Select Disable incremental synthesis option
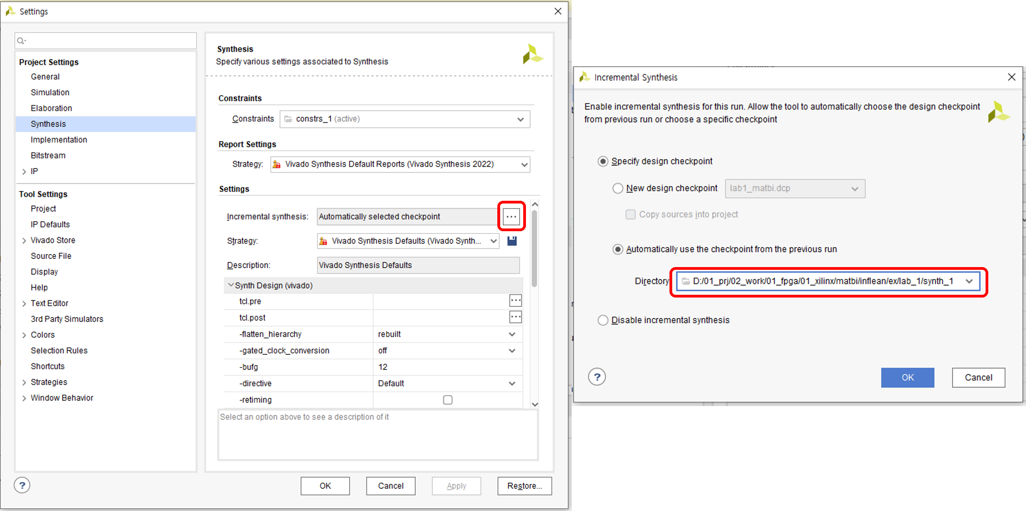 click(x=603, y=320)
